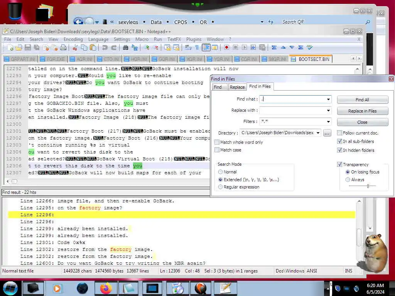Click the Windows Start orb

coord(10,288)
